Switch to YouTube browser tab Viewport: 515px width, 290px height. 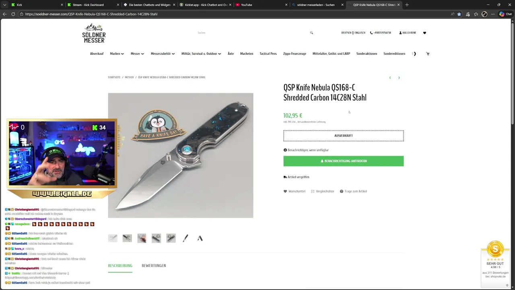[x=260, y=5]
